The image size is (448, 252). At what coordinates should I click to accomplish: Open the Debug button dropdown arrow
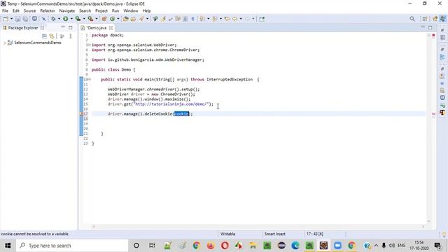coord(59,19)
